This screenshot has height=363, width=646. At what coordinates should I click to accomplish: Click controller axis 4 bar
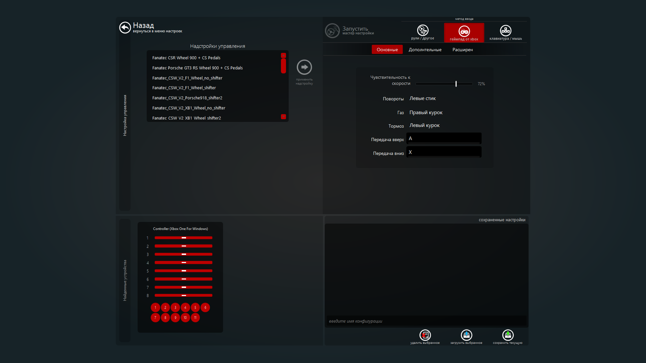[x=183, y=262]
